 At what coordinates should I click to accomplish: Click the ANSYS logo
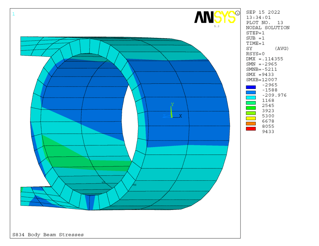click(215, 17)
